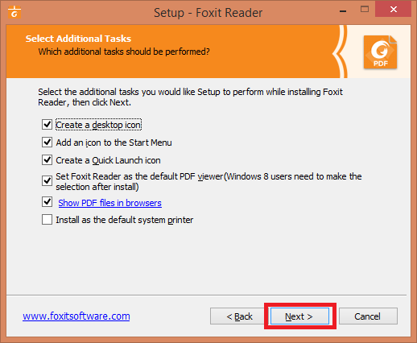Minimize the Setup window
Viewport: 417px width, 343px height.
[x=343, y=11]
